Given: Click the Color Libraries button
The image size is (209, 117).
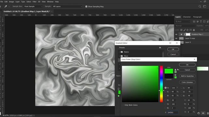Looking at the screenshot, I should [x=187, y=82].
